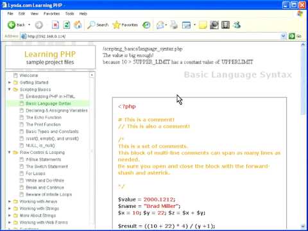This screenshot has width=308, height=231.
Task: Go to the Home page
Action: click(x=78, y=25)
